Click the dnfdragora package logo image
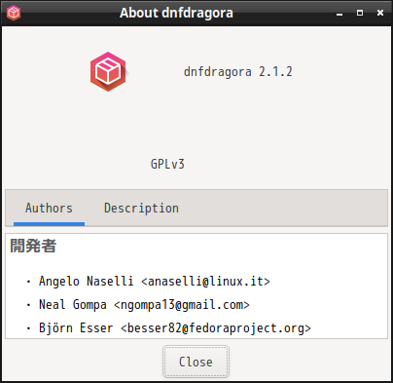 click(108, 72)
